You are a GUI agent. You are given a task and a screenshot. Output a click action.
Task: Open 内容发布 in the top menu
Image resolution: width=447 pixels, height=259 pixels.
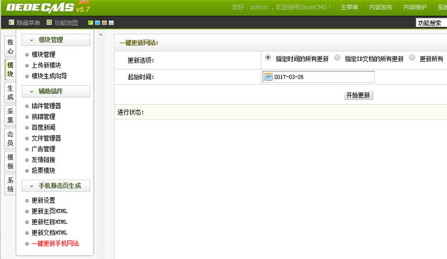[381, 7]
